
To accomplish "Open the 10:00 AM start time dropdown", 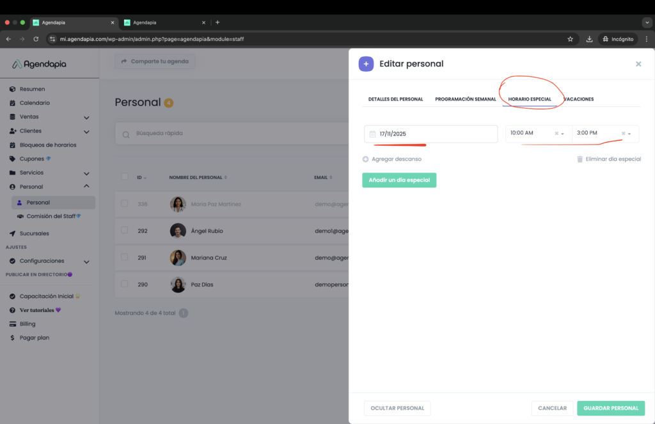I will (x=563, y=134).
